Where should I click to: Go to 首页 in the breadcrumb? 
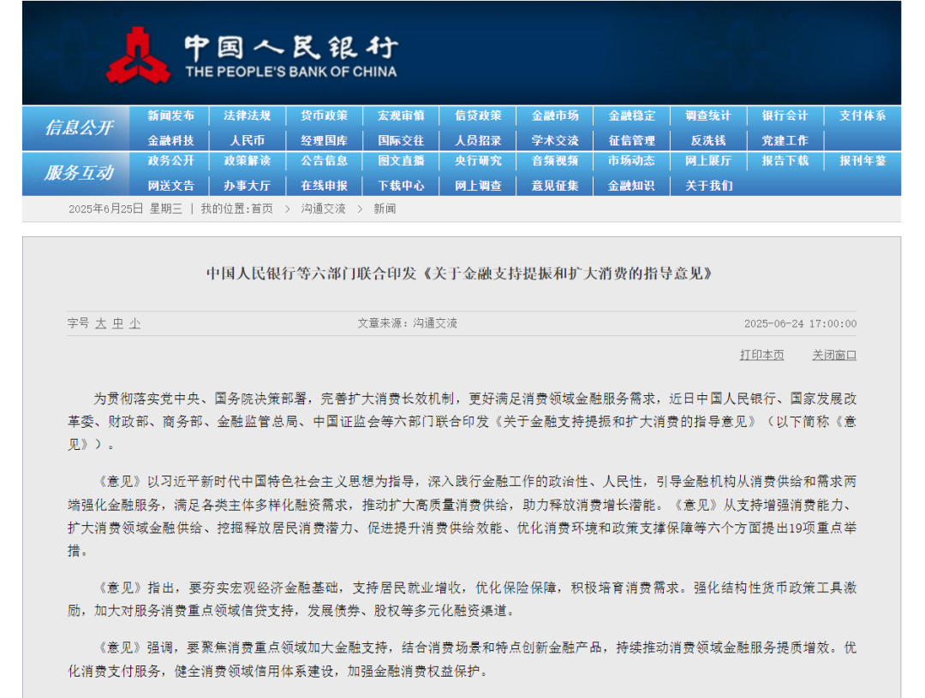coord(262,209)
